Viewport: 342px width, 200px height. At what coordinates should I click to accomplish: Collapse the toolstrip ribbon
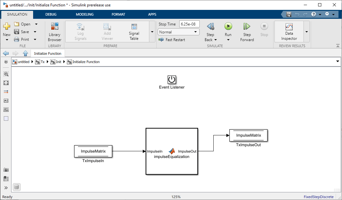pos(338,46)
